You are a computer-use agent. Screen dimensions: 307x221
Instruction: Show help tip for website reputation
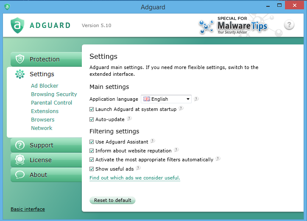click(x=176, y=150)
